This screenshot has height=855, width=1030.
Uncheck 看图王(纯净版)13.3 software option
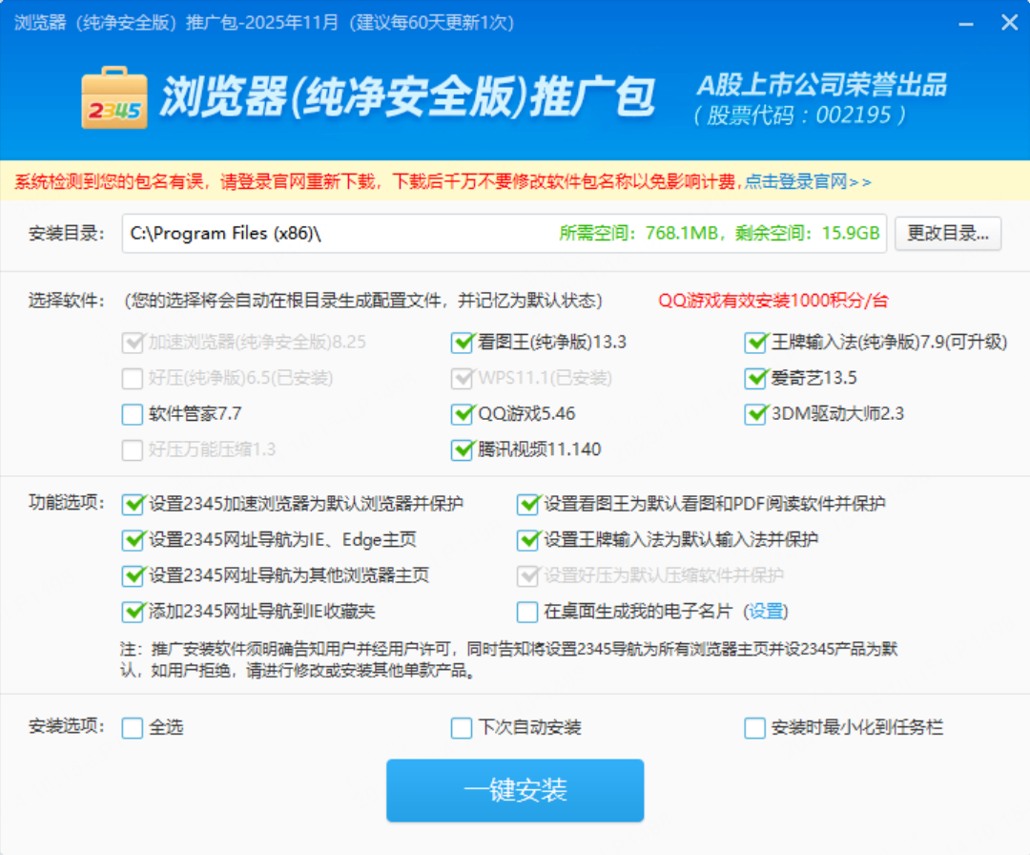click(x=463, y=343)
